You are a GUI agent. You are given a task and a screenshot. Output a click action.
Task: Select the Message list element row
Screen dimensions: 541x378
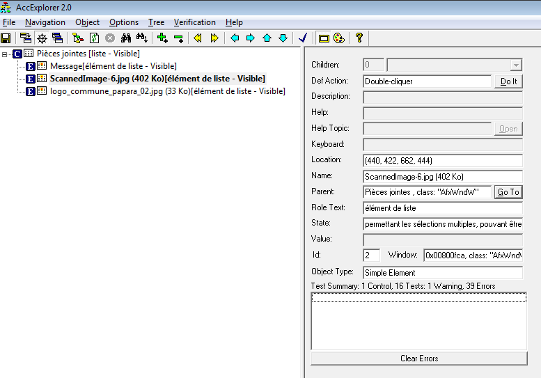(x=113, y=66)
